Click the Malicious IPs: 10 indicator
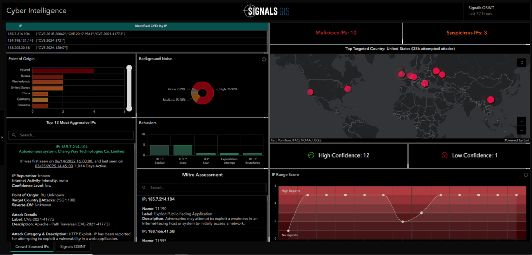Viewport: 532px width, 255px height. coord(336,33)
